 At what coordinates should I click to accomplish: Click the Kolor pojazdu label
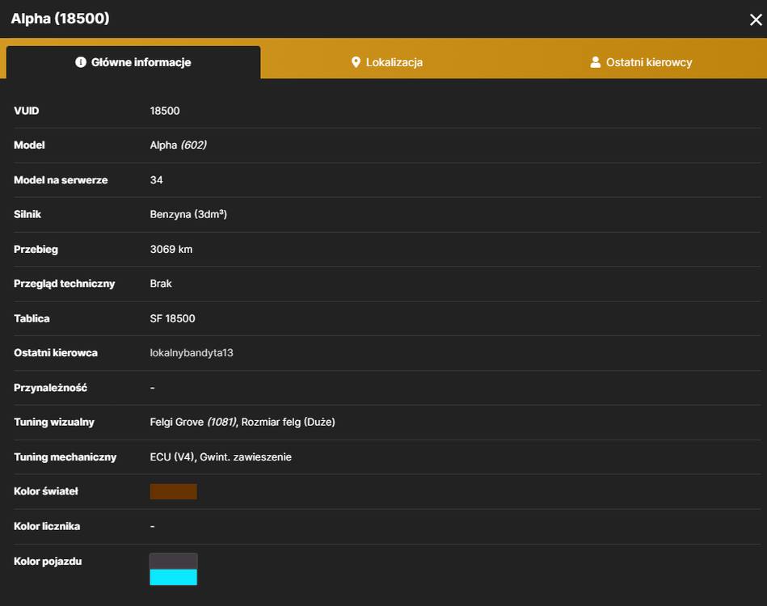(48, 561)
